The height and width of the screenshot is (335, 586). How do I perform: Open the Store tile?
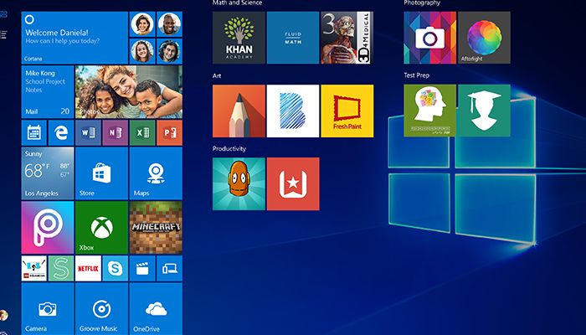coord(101,173)
